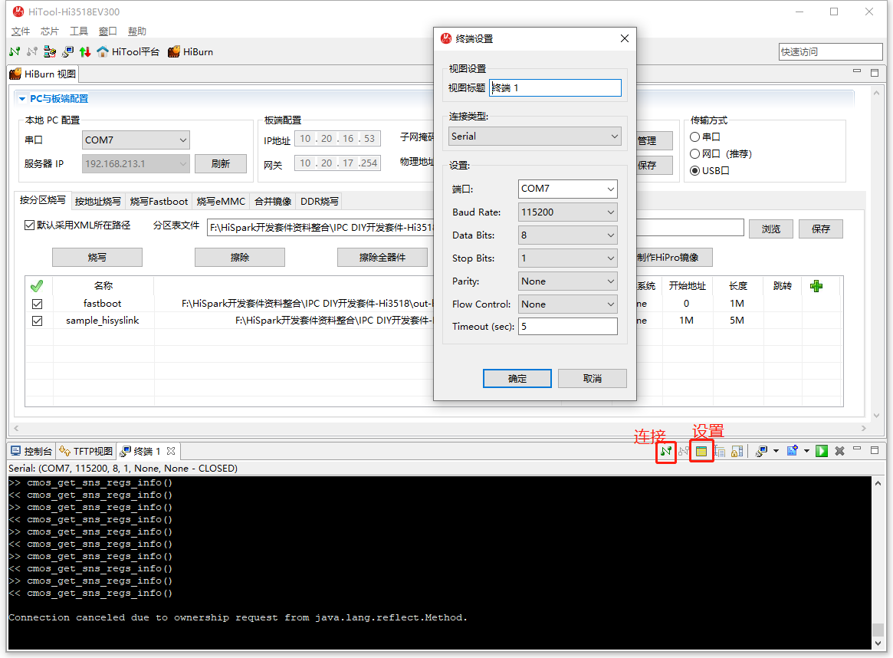The width and height of the screenshot is (893, 658).
Task: Select the USB口 radio button
Action: tap(694, 170)
